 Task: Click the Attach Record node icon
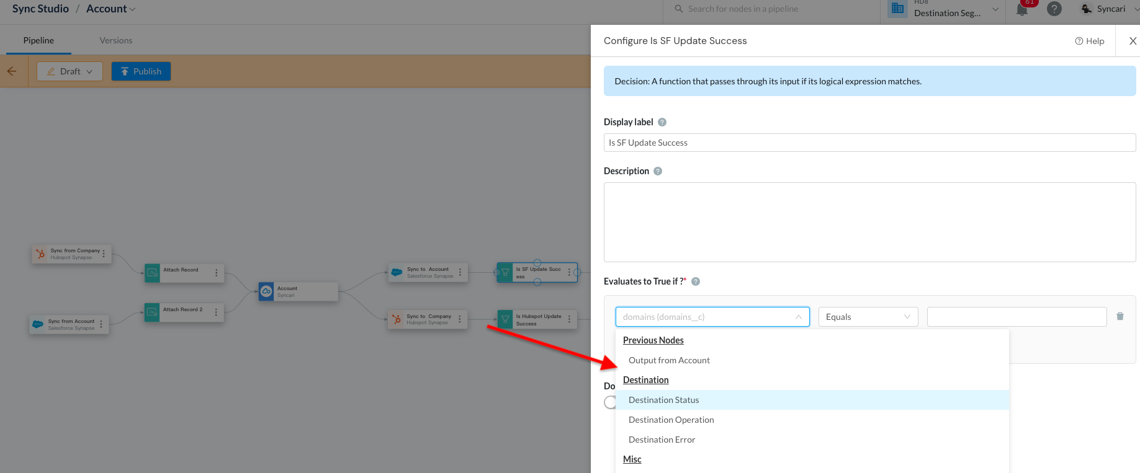coord(152,273)
